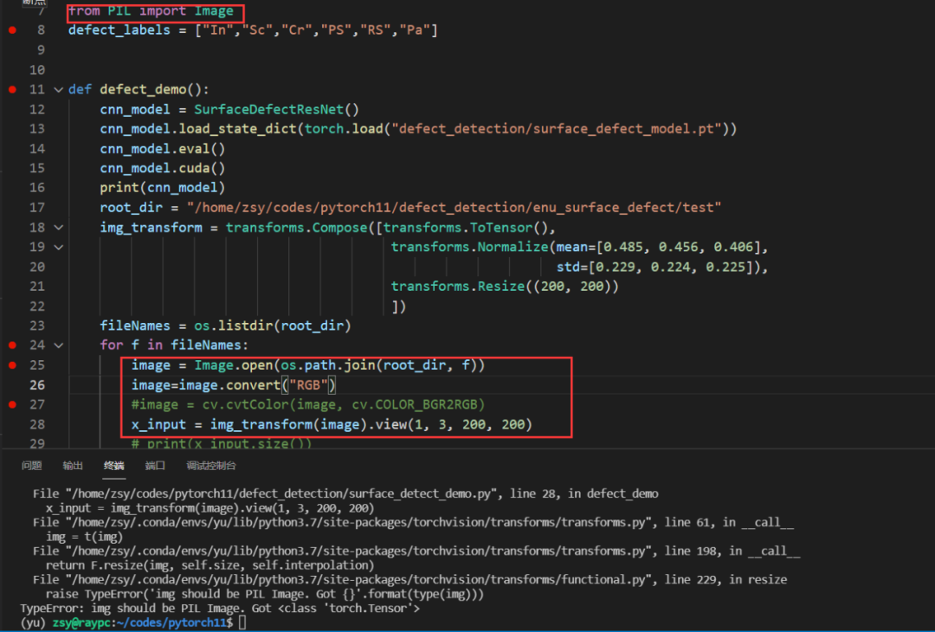Click SurfaceDefectResNet() on line 12
Screen dimensions: 935x632
(x=277, y=109)
